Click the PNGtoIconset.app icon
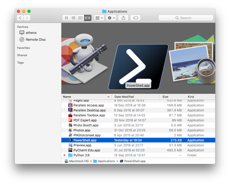Viewport: 230px width, 185px height. pos(70,135)
